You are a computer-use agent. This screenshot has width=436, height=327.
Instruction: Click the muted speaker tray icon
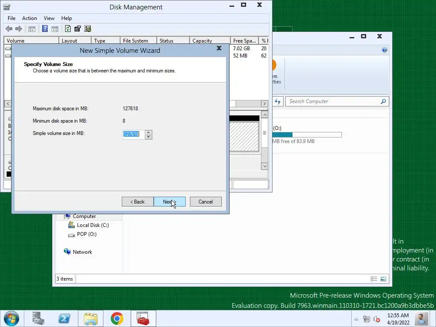pos(377,319)
